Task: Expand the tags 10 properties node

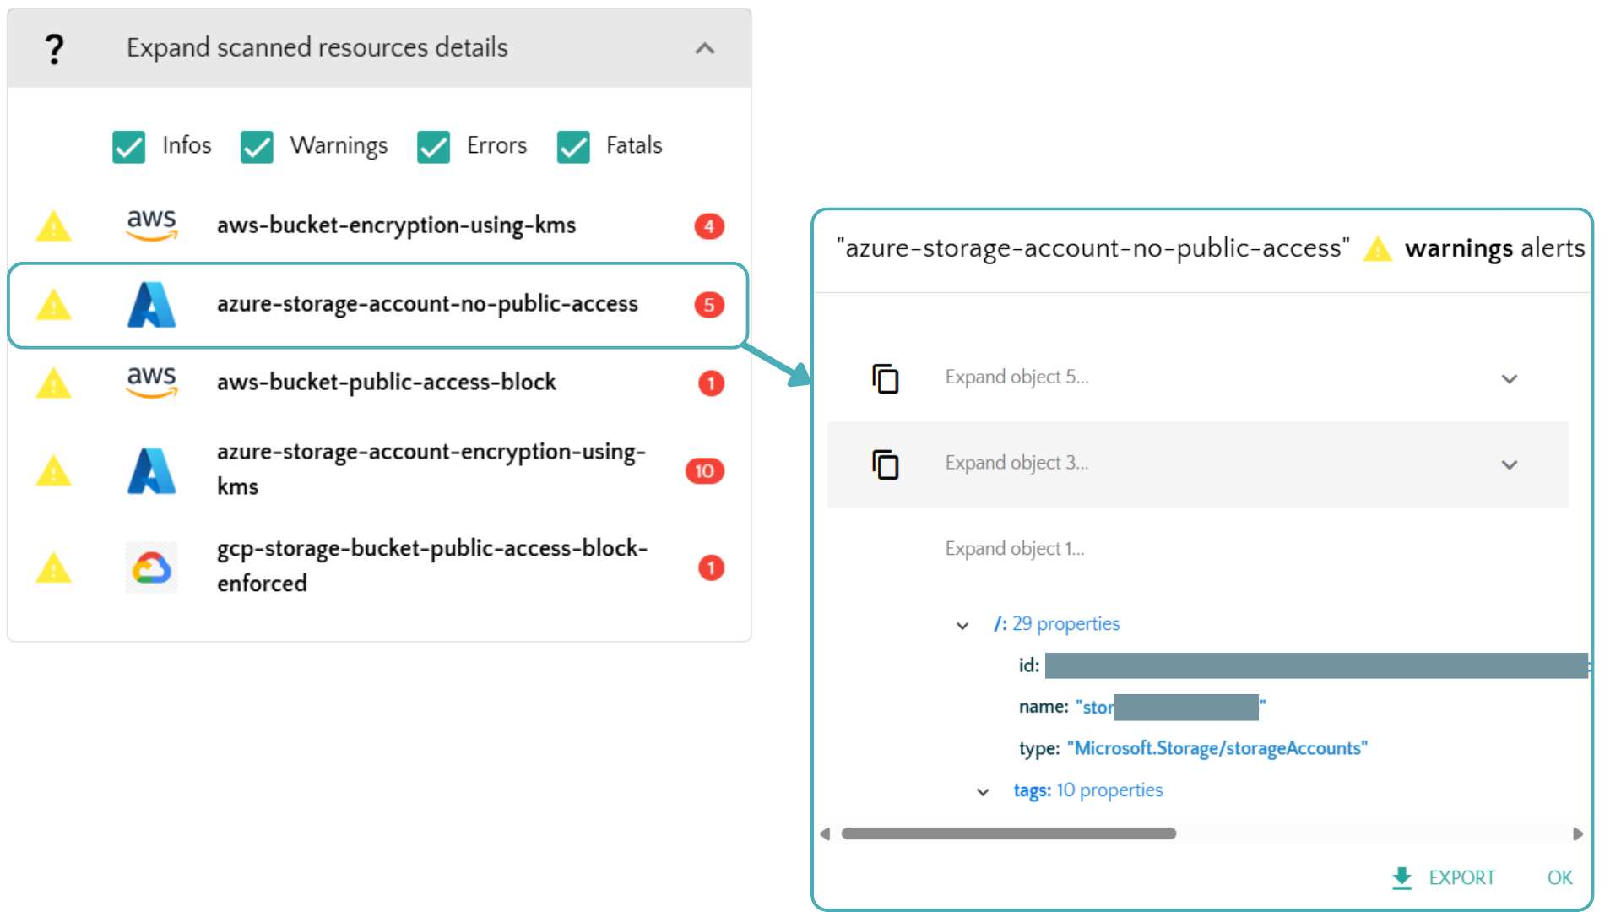Action: [983, 792]
